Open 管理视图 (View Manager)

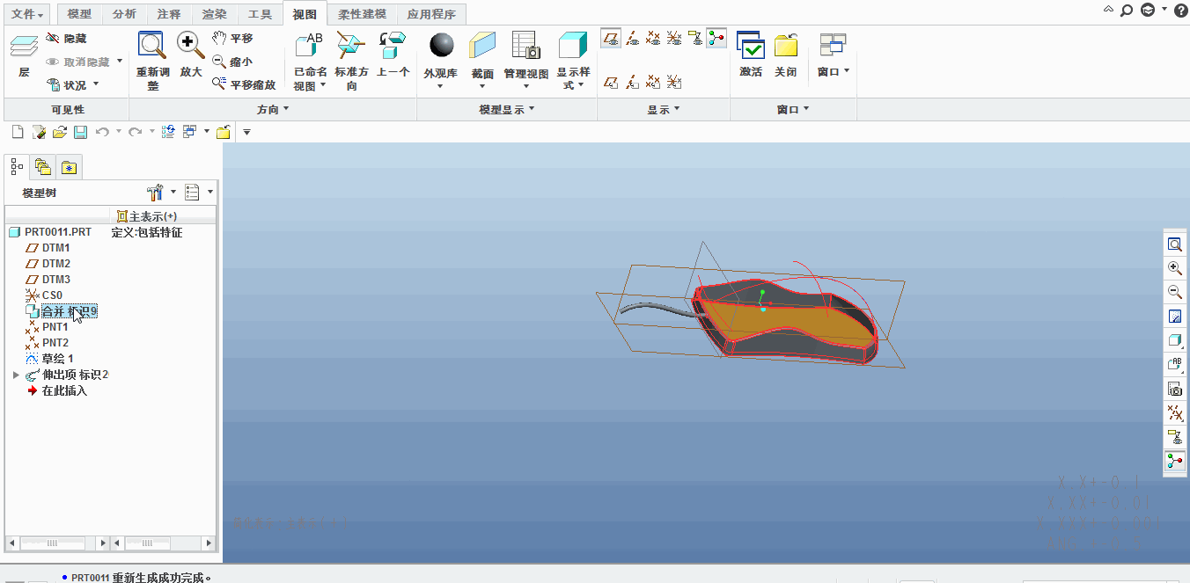(526, 61)
